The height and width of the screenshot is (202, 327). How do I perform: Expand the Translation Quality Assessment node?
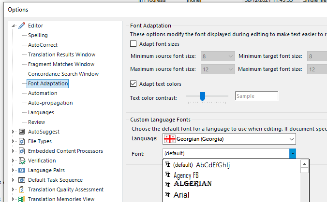click(x=13, y=189)
